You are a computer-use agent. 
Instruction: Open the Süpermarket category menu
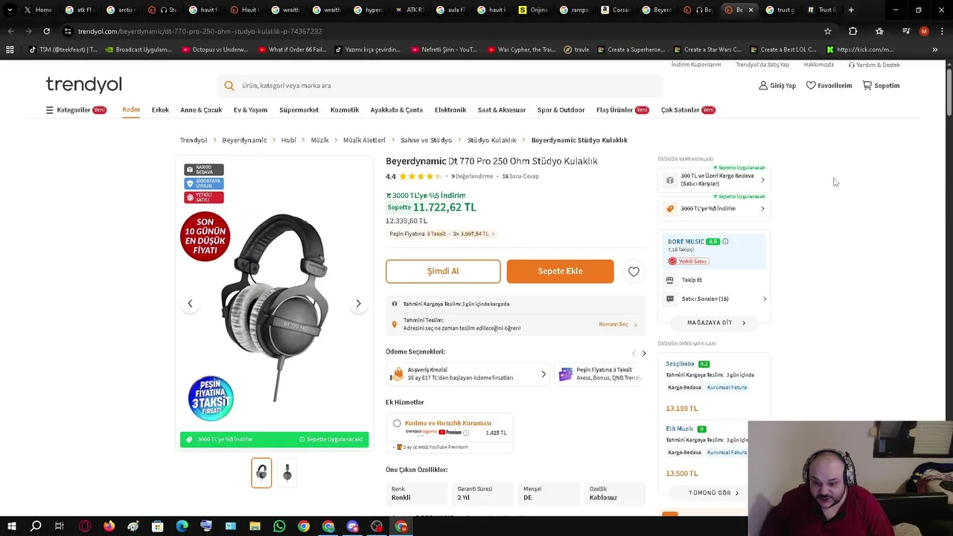[299, 110]
